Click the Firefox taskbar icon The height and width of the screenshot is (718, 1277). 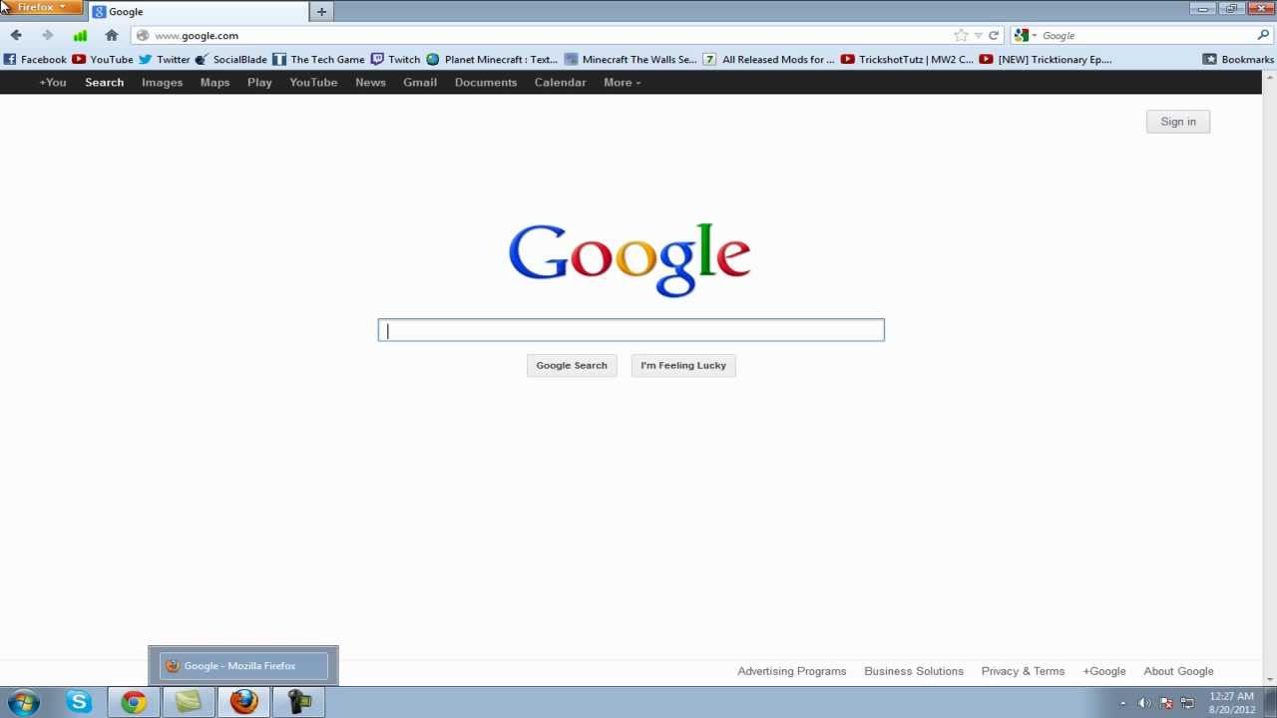point(243,702)
